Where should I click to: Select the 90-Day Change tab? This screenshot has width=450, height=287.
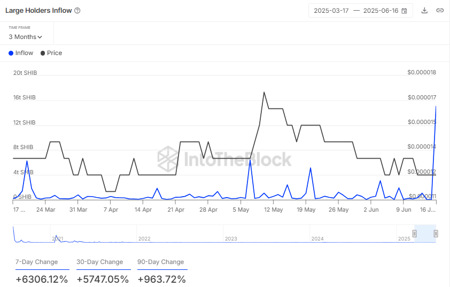click(161, 262)
